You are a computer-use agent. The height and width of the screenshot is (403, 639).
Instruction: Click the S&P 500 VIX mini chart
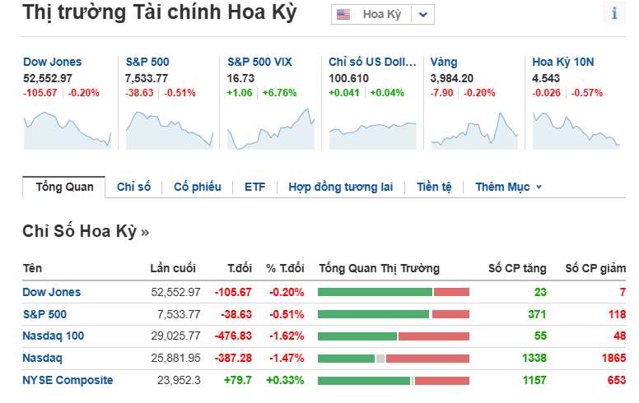point(271,128)
